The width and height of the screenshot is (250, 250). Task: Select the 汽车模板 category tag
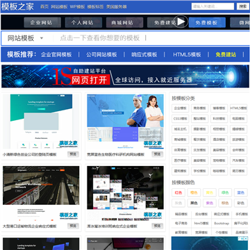(238, 160)
